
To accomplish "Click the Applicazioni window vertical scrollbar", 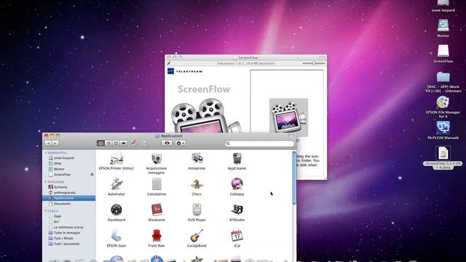I will (x=294, y=178).
